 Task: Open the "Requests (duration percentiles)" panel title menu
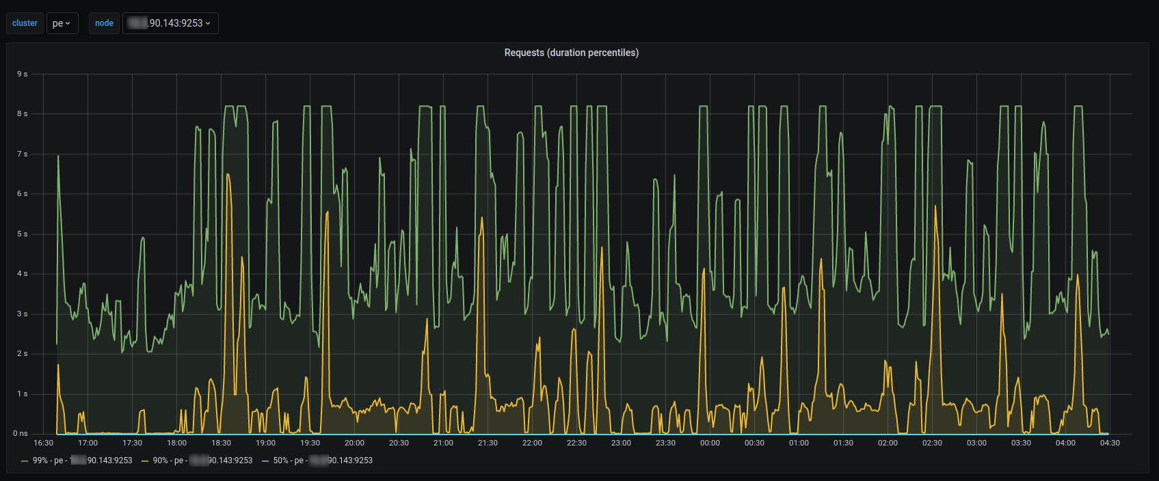pos(571,53)
